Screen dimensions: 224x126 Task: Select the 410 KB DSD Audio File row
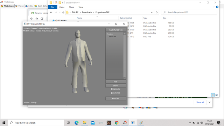coord(151,33)
